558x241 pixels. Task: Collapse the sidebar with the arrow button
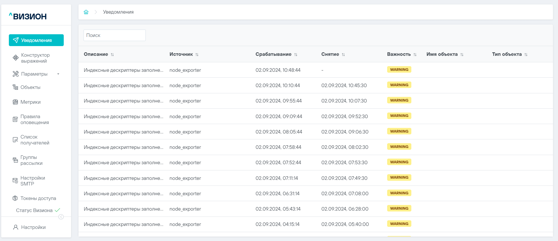(61, 217)
